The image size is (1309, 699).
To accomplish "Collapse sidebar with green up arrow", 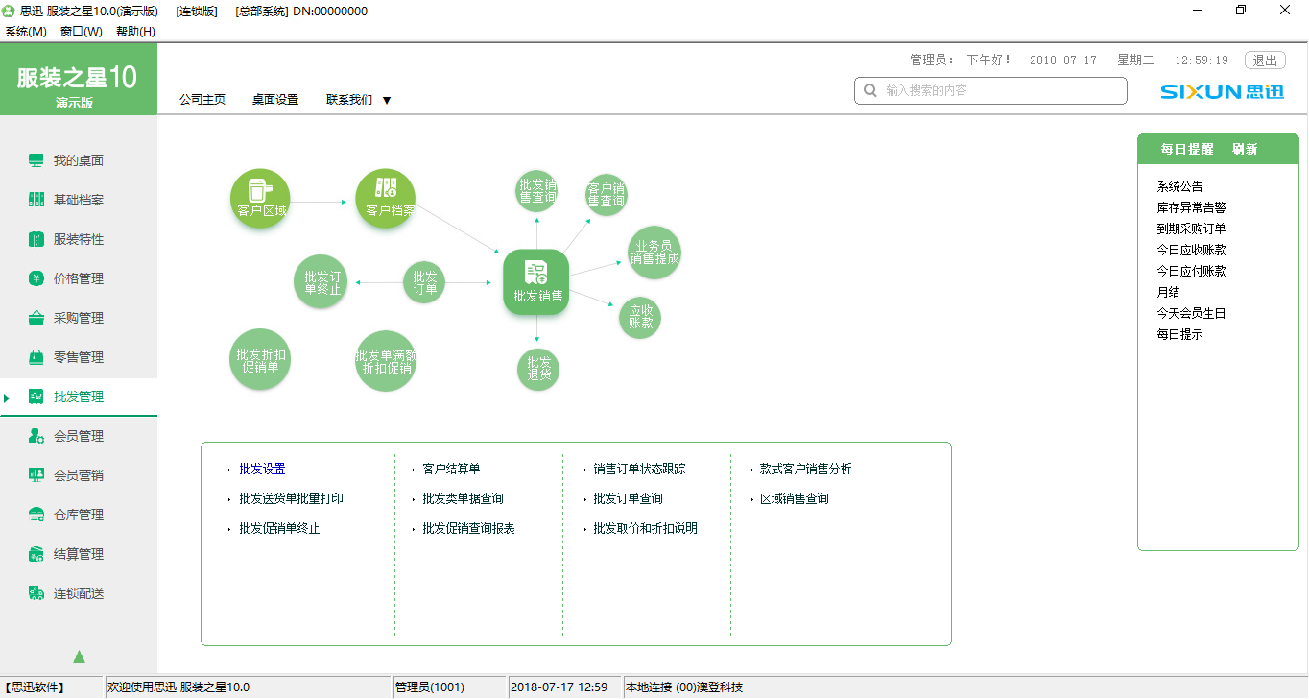I will pos(79,657).
